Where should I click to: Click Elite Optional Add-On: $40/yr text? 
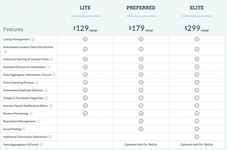coord(197,144)
